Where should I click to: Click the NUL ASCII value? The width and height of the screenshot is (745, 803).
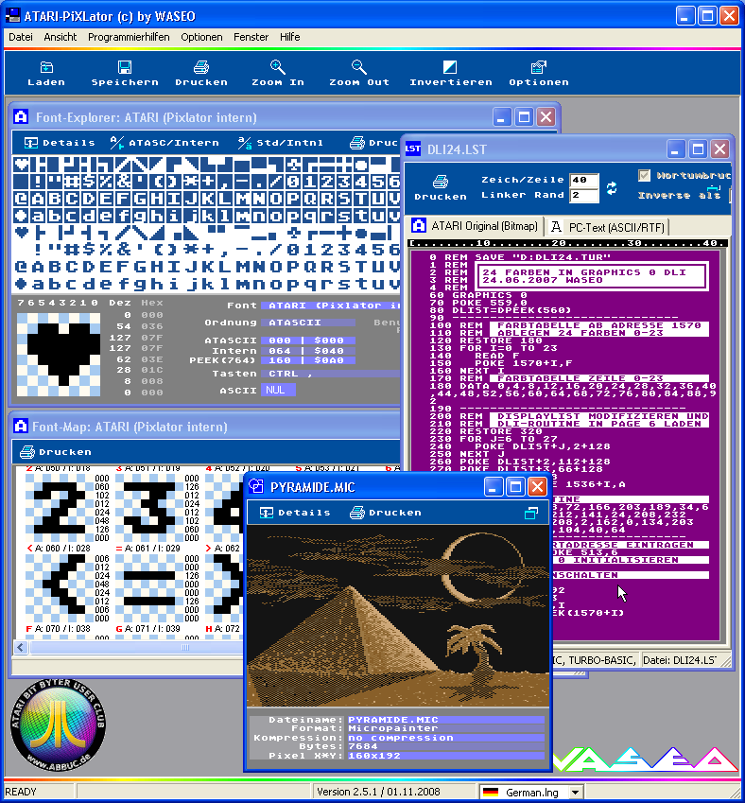coord(278,391)
